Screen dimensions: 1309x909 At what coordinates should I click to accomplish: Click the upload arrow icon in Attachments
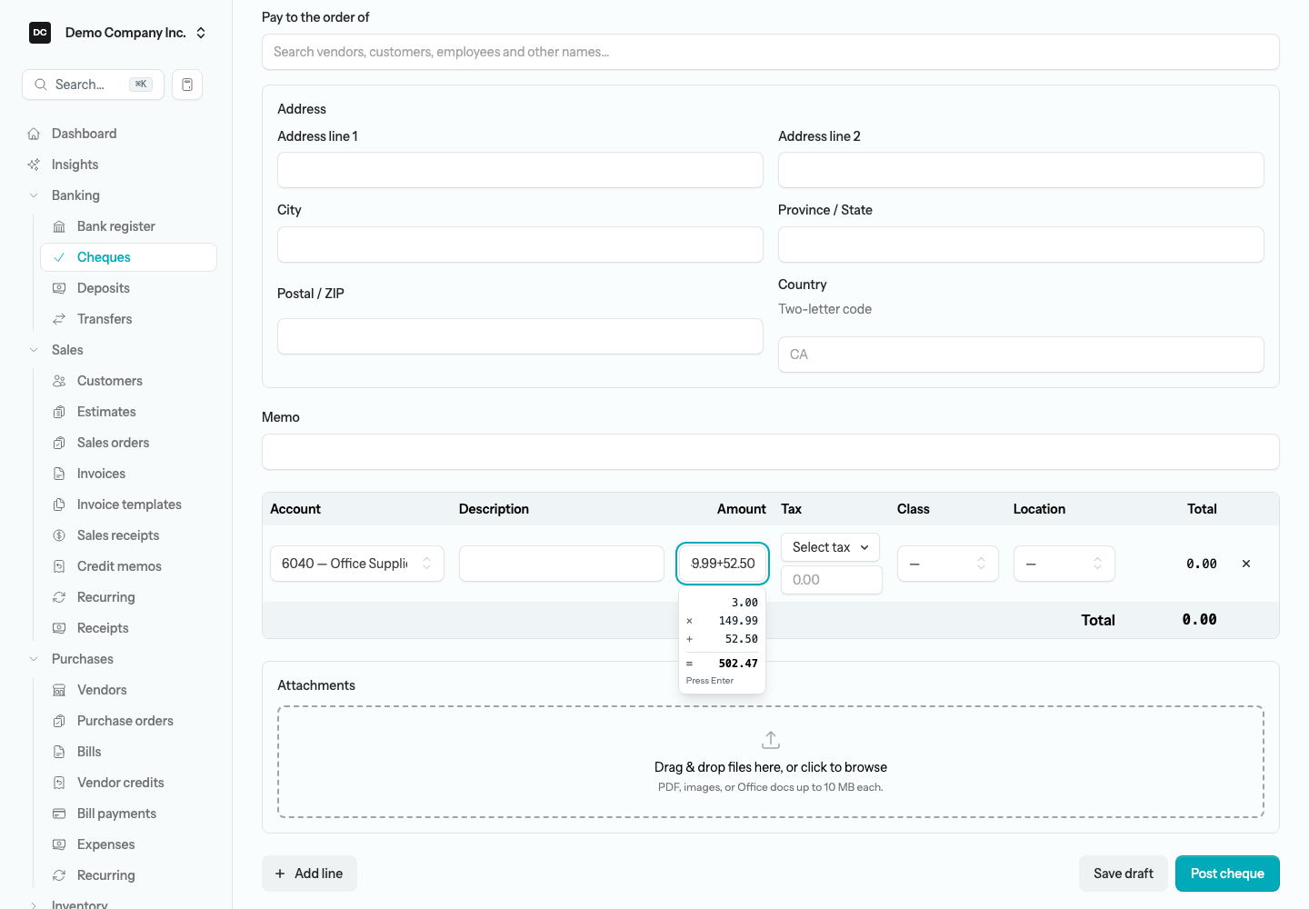pyautogui.click(x=771, y=740)
